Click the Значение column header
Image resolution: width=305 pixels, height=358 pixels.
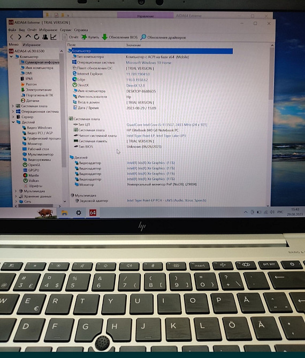pyautogui.click(x=134, y=45)
